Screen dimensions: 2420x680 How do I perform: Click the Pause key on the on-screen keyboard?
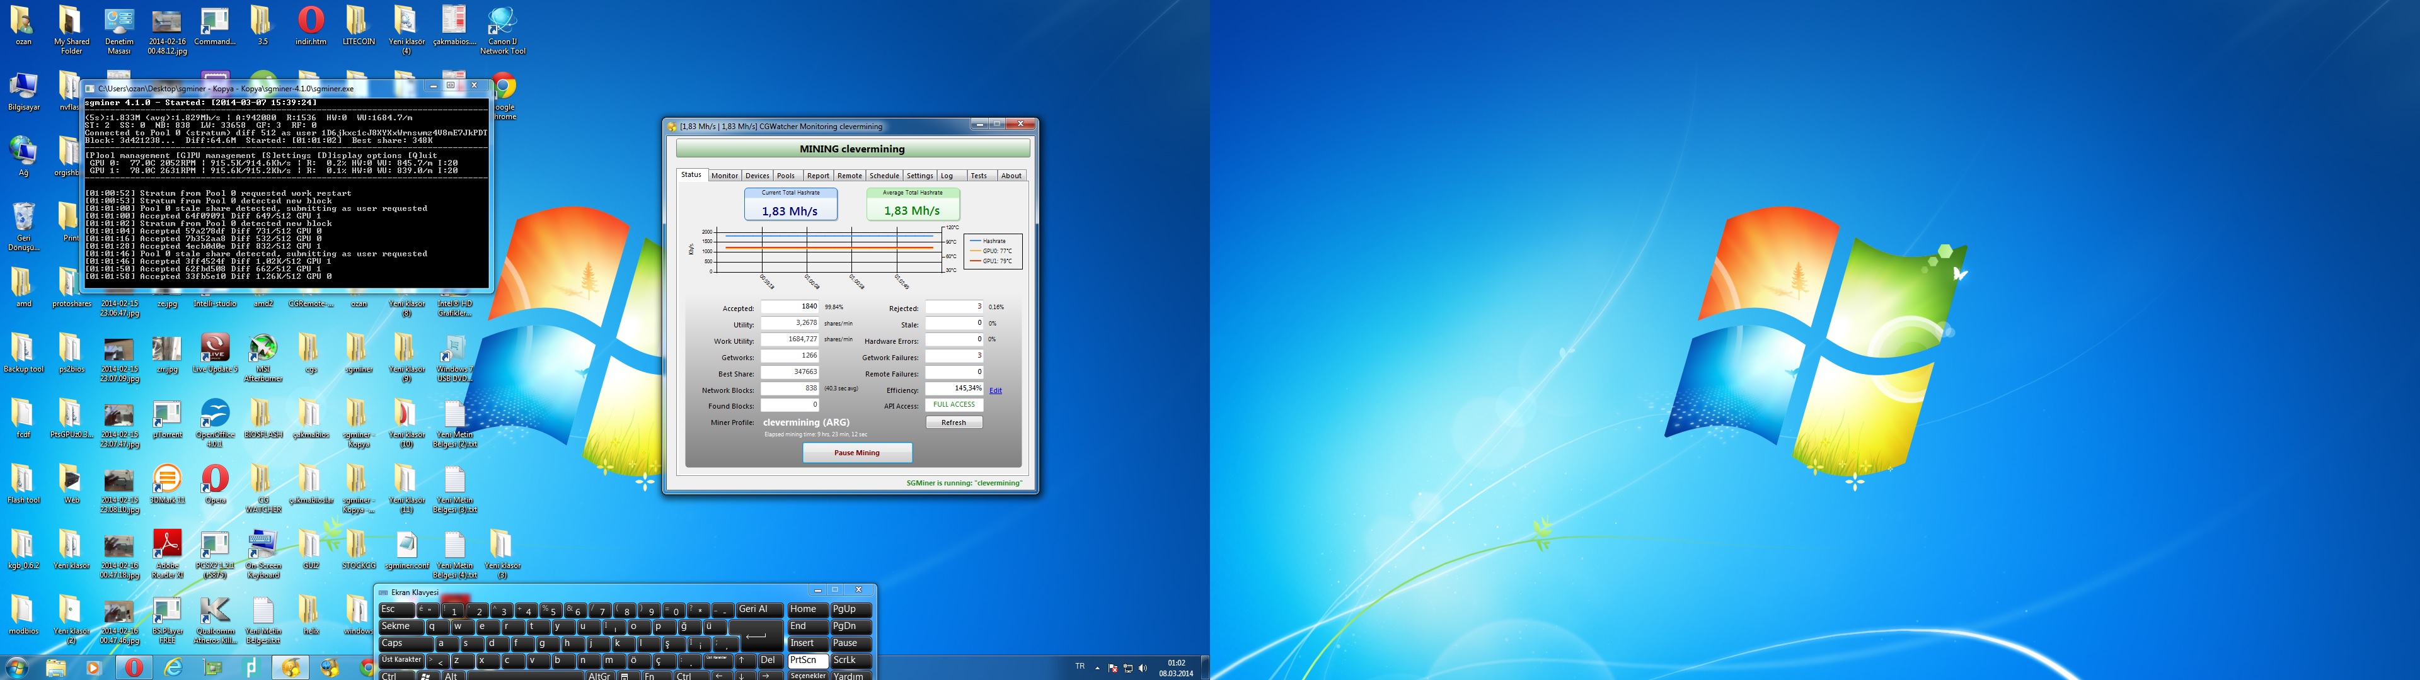coord(851,643)
